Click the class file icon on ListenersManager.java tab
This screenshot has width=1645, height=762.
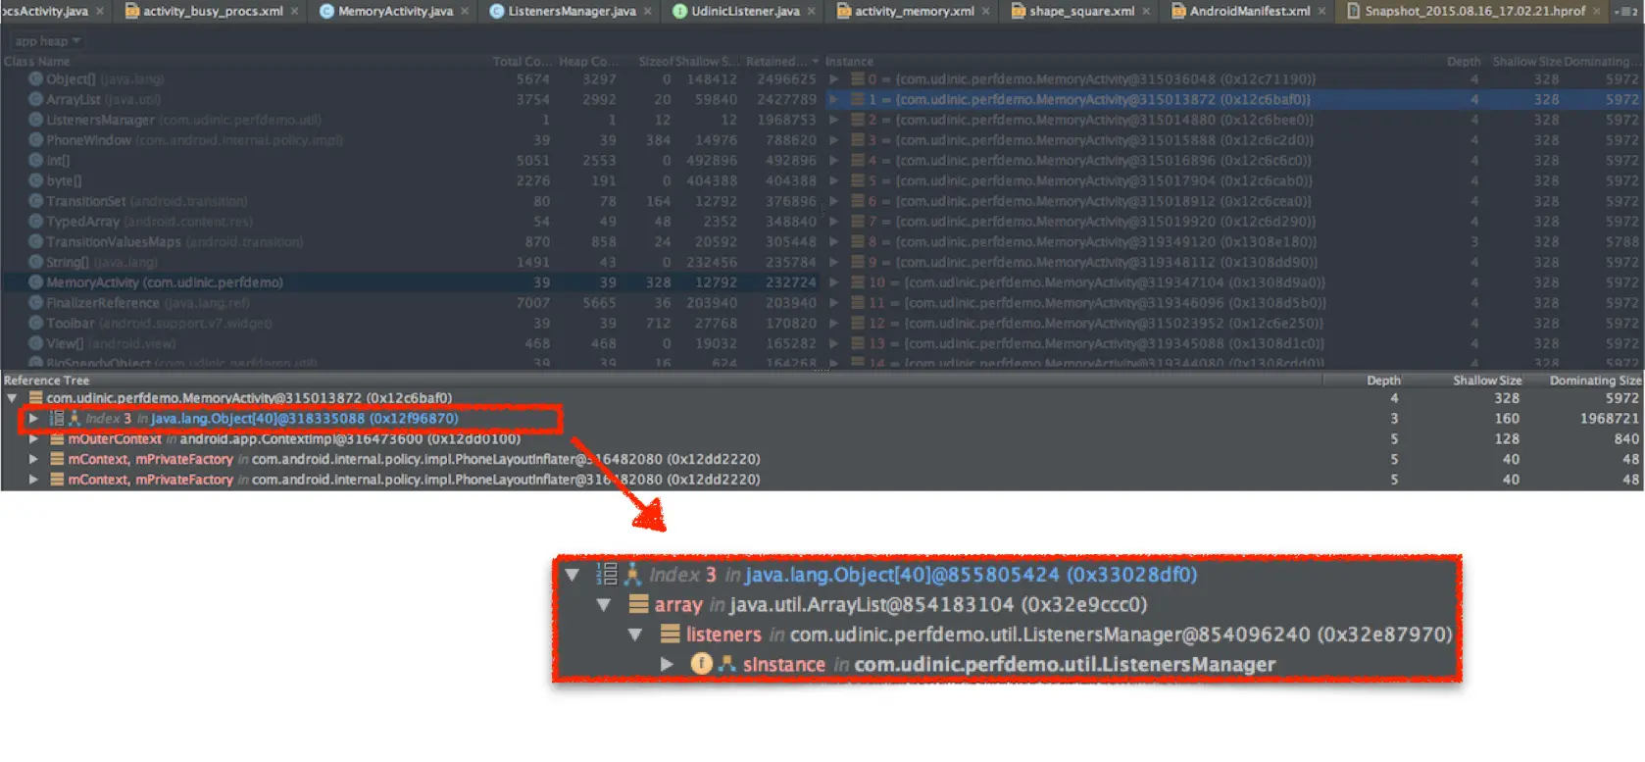coord(496,11)
